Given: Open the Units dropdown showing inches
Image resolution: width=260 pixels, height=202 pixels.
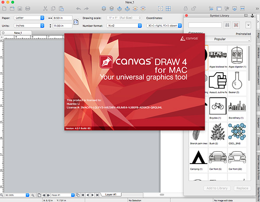Looking at the screenshot, I should 29,26.
